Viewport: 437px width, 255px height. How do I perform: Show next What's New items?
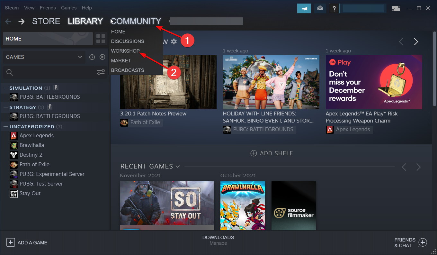(416, 41)
